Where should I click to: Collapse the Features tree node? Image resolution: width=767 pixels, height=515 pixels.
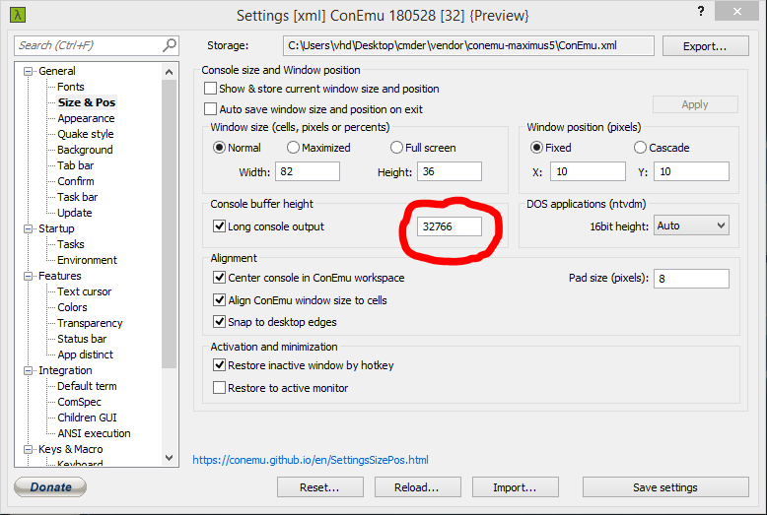28,276
